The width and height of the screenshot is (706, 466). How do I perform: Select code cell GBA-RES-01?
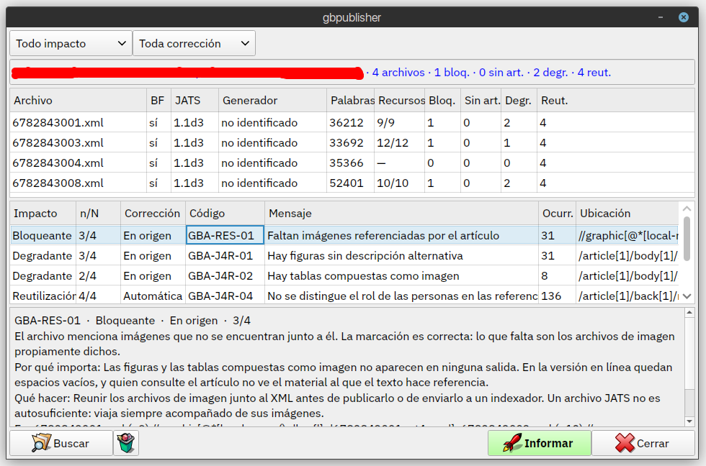click(x=225, y=235)
